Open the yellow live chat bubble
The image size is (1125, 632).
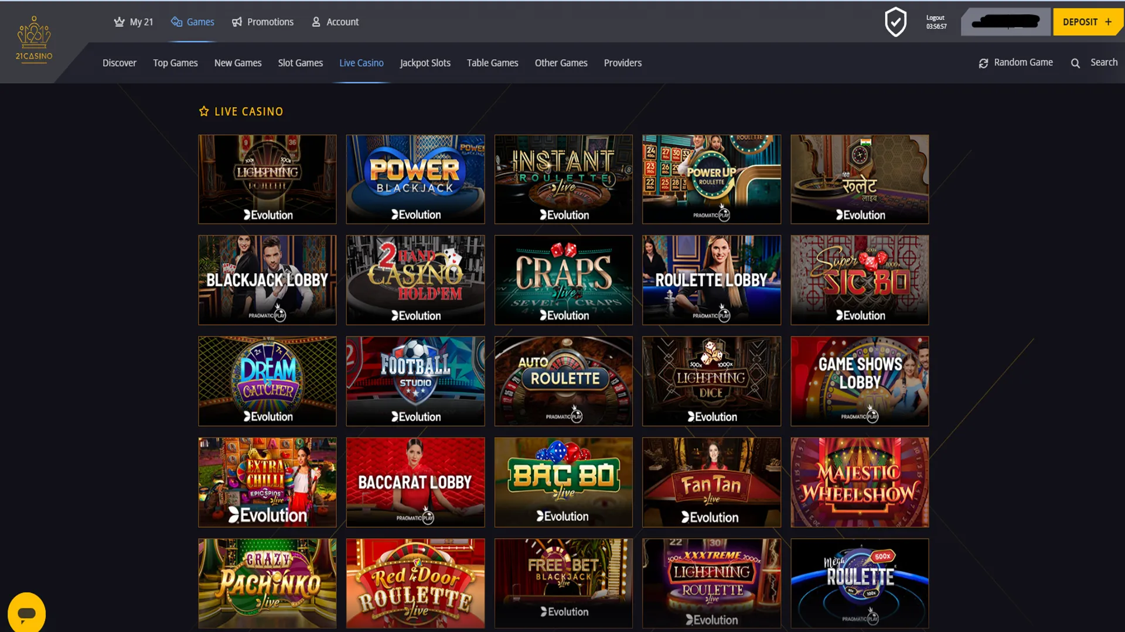click(x=26, y=613)
